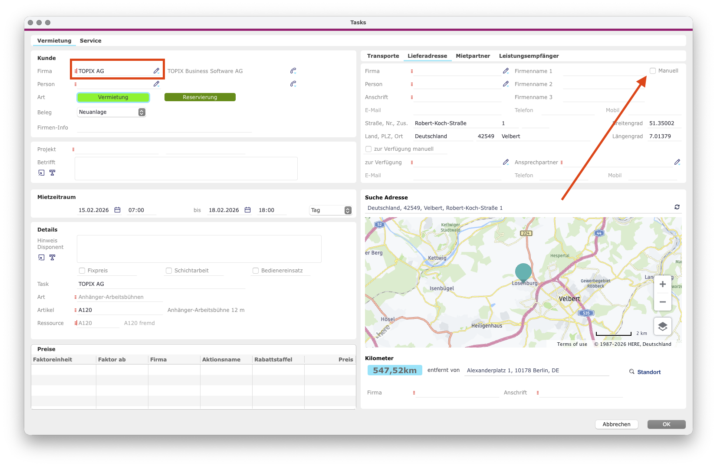
Task: Switch to the Service tab
Action: point(91,41)
